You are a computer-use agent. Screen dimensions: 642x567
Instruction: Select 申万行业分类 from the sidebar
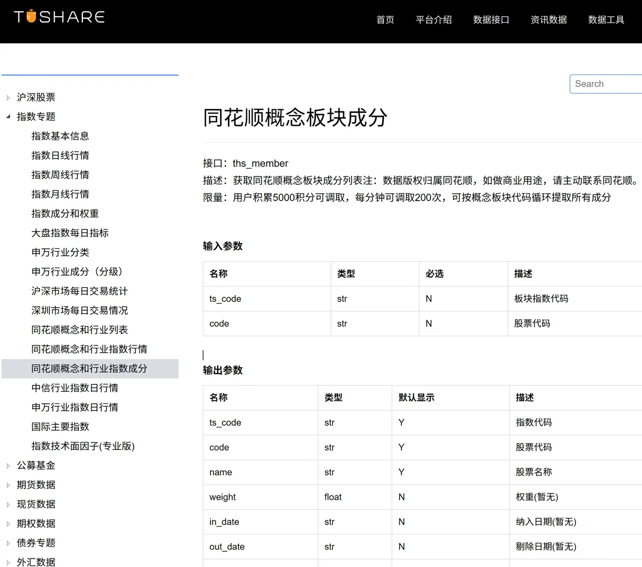click(x=60, y=252)
